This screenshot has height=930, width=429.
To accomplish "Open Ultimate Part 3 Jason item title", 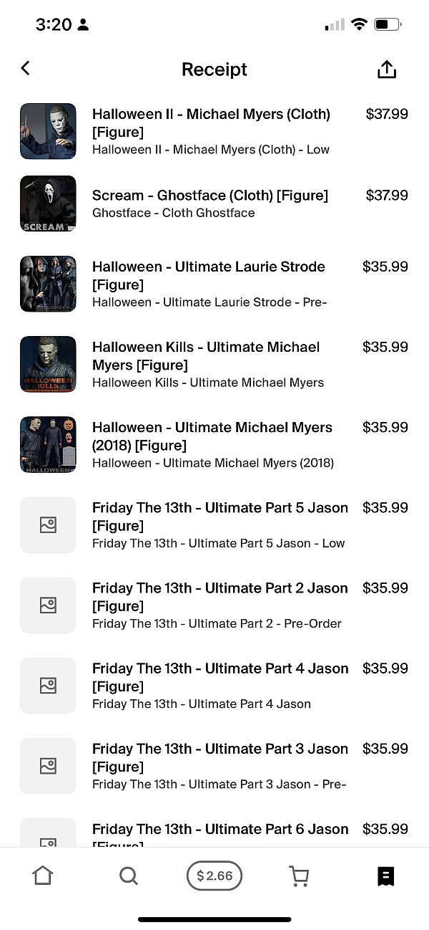I will click(x=220, y=757).
